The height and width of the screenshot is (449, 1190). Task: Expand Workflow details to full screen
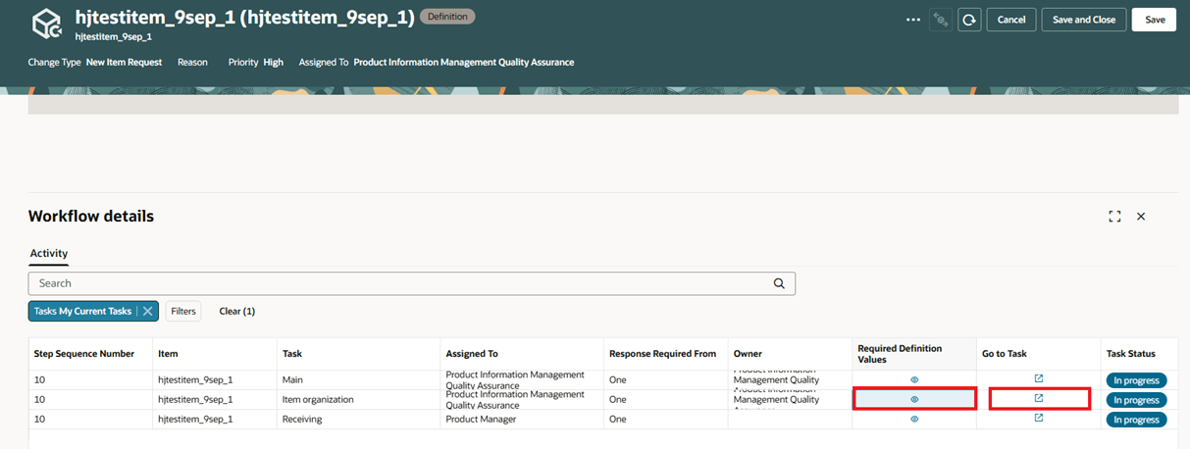(1114, 217)
